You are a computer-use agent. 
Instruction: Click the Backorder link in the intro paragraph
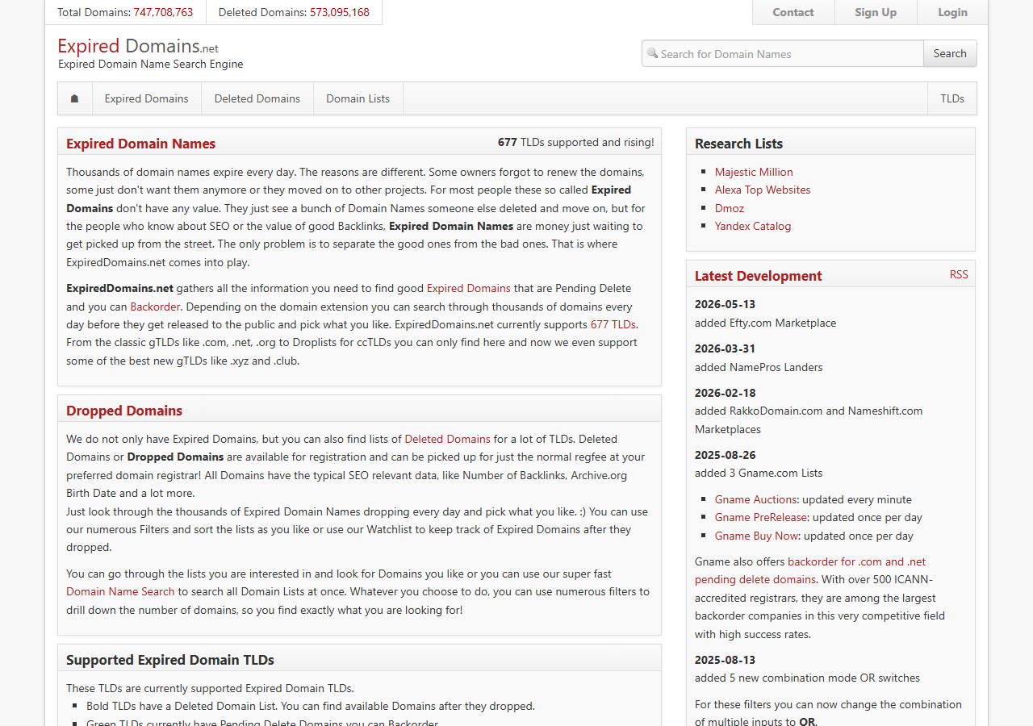[x=155, y=307]
